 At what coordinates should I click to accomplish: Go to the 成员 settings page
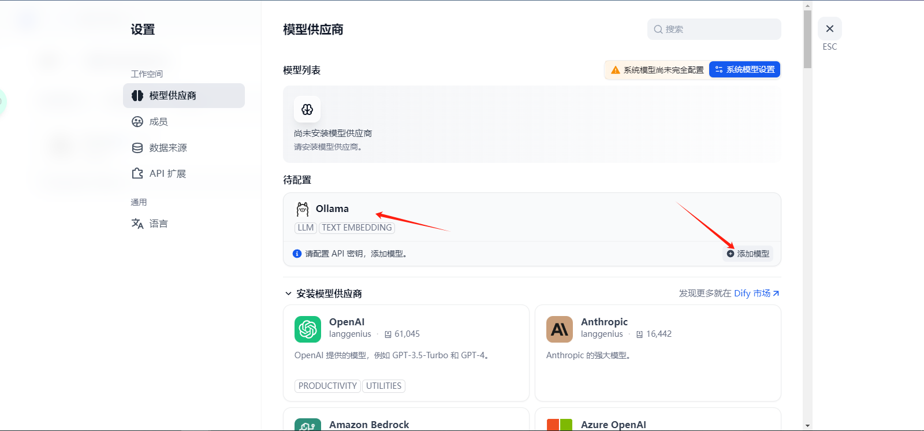[x=158, y=122]
